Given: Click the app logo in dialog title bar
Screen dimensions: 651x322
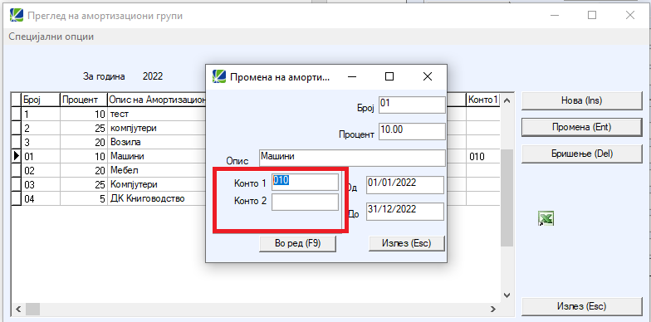Looking at the screenshot, I should [x=219, y=76].
